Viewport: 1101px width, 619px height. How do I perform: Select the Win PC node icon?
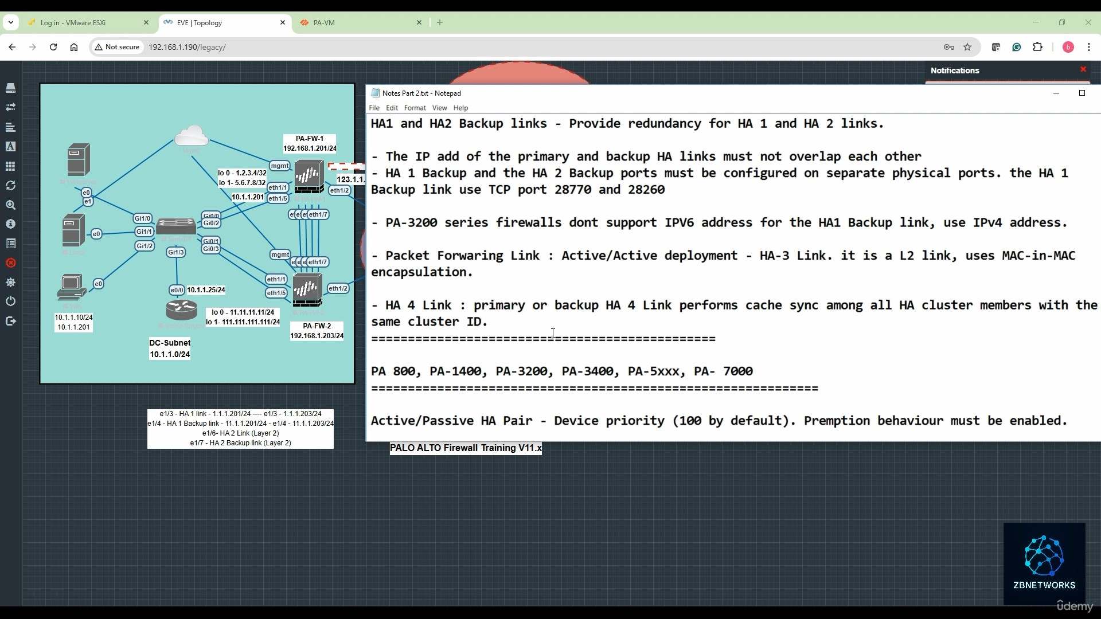coord(72,288)
